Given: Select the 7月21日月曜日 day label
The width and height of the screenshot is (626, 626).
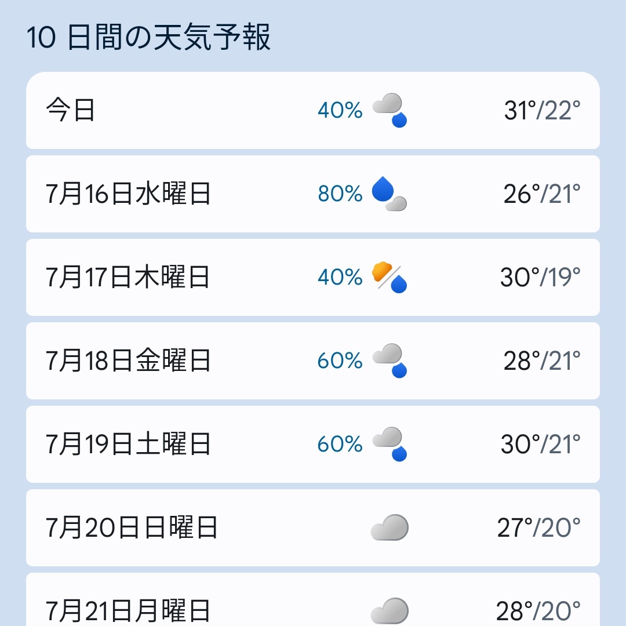Looking at the screenshot, I should (128, 611).
